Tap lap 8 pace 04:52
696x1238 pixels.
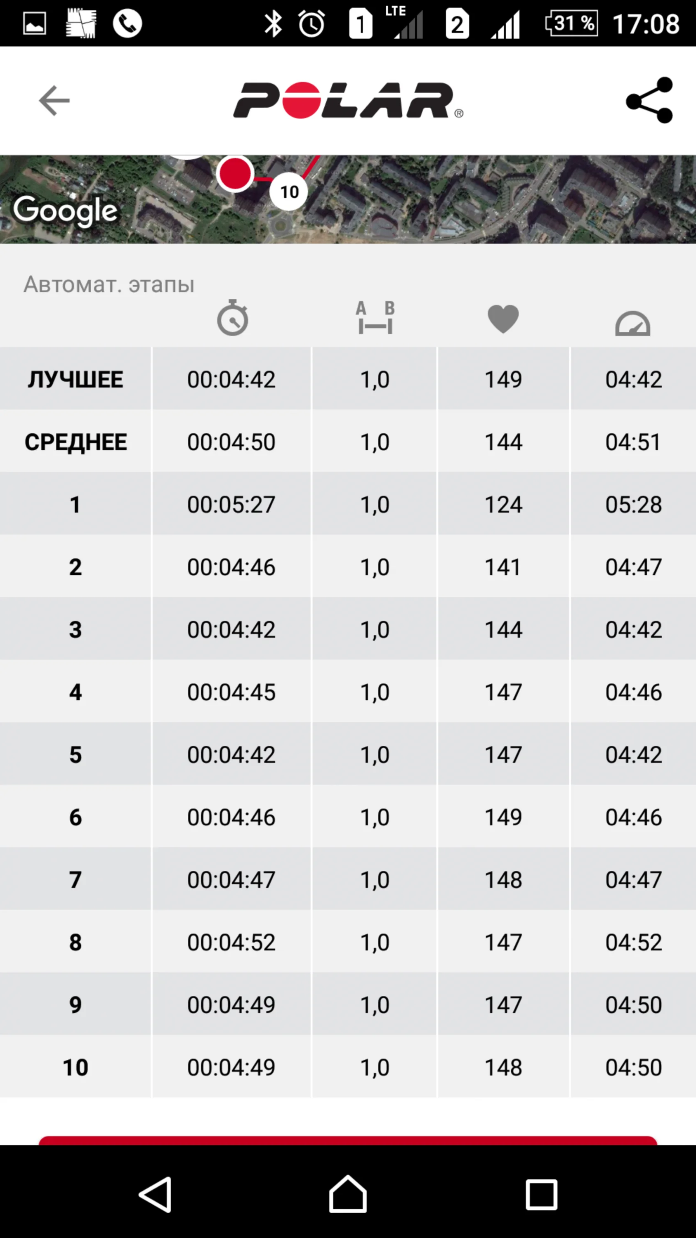[633, 941]
